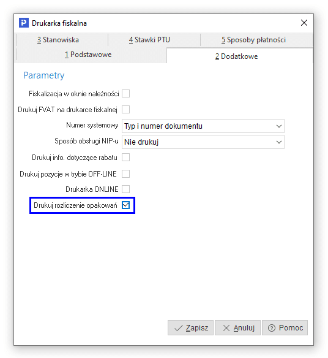Close the Drukarka fiskalna dialog
This screenshot has width=328, height=358.
304,23
